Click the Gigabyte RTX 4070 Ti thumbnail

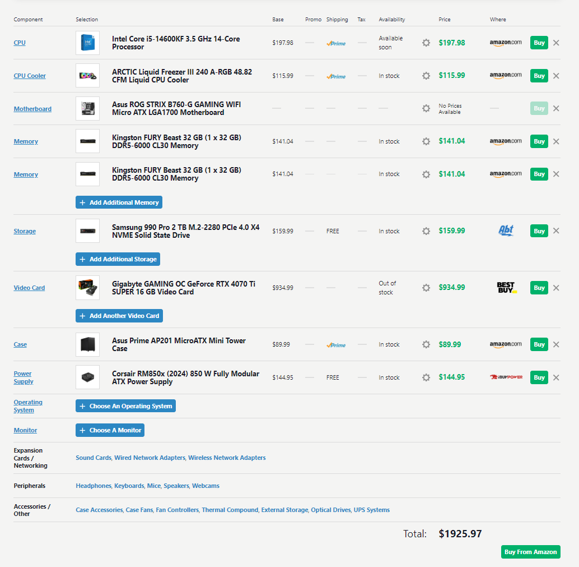tap(87, 287)
